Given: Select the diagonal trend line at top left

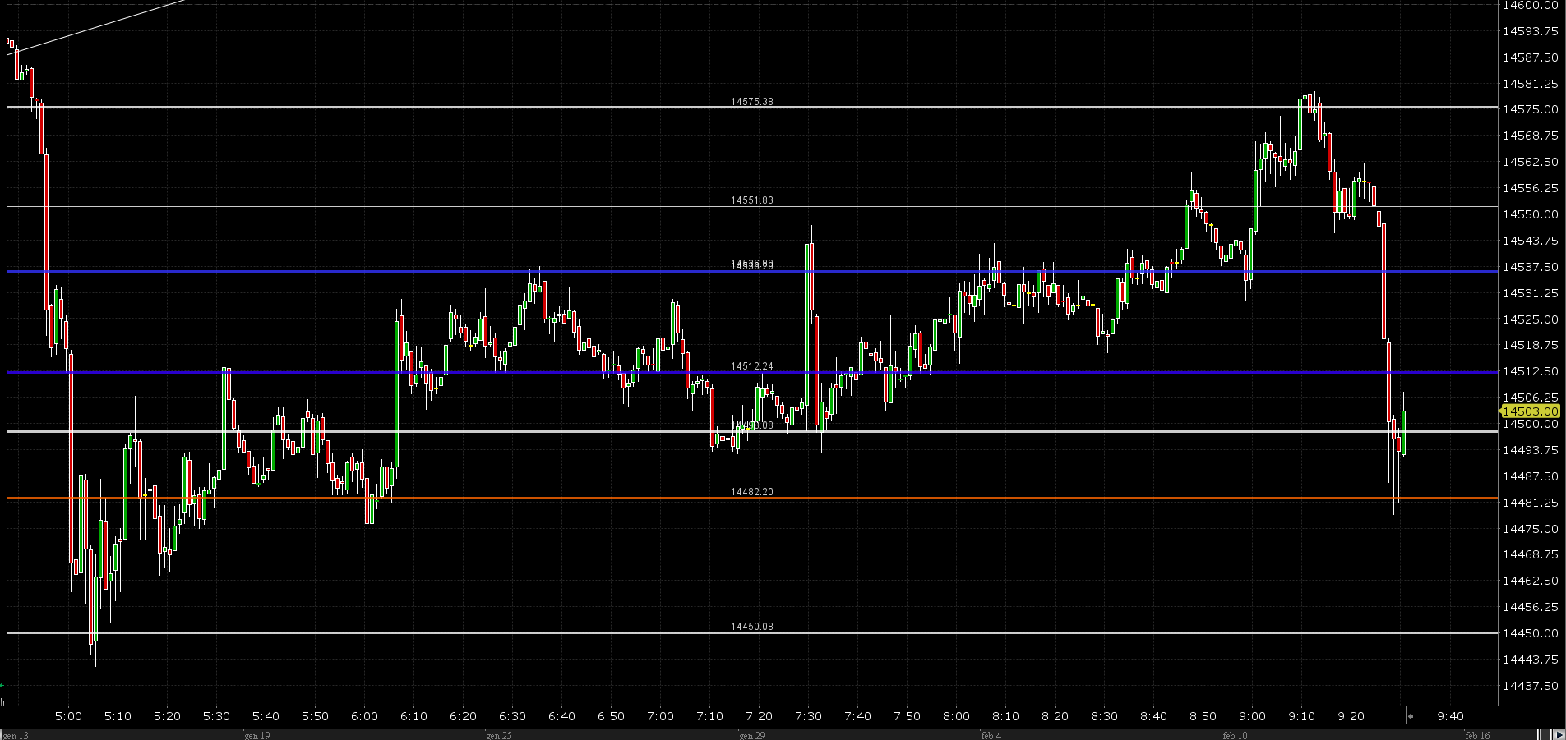Looking at the screenshot, I should 99,26.
